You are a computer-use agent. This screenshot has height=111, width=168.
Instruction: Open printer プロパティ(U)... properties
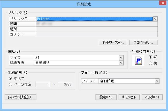(143, 42)
